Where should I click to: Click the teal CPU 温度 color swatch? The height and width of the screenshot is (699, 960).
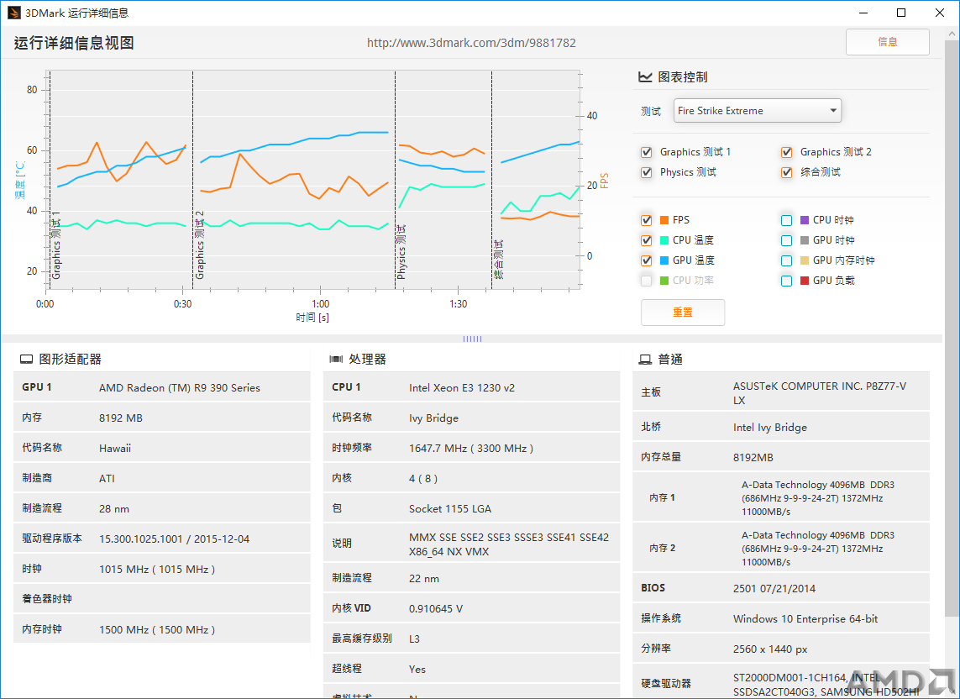coord(664,240)
